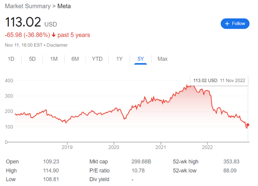Click the plus Follow button
Viewport: 258px width, 186px height.
[x=235, y=24]
